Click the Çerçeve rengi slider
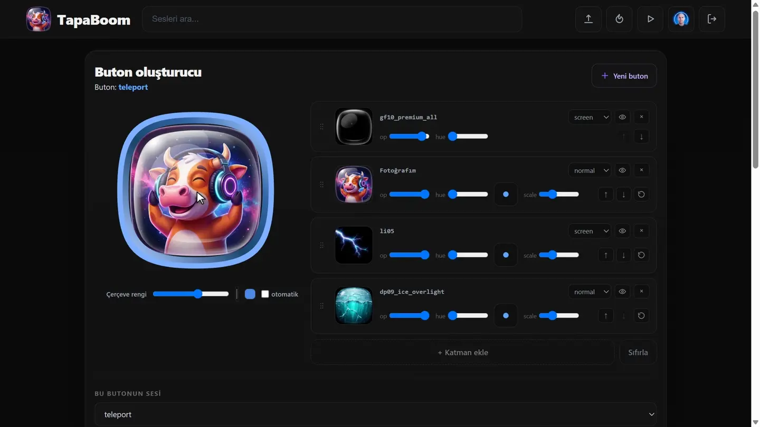The image size is (760, 427). [191, 294]
